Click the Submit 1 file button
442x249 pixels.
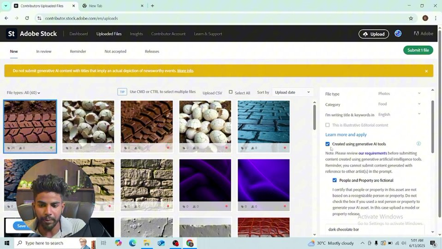coord(418,50)
